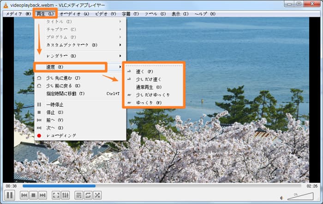Open extended settings equalizer icon
323x204 pixels.
[x=66, y=195]
